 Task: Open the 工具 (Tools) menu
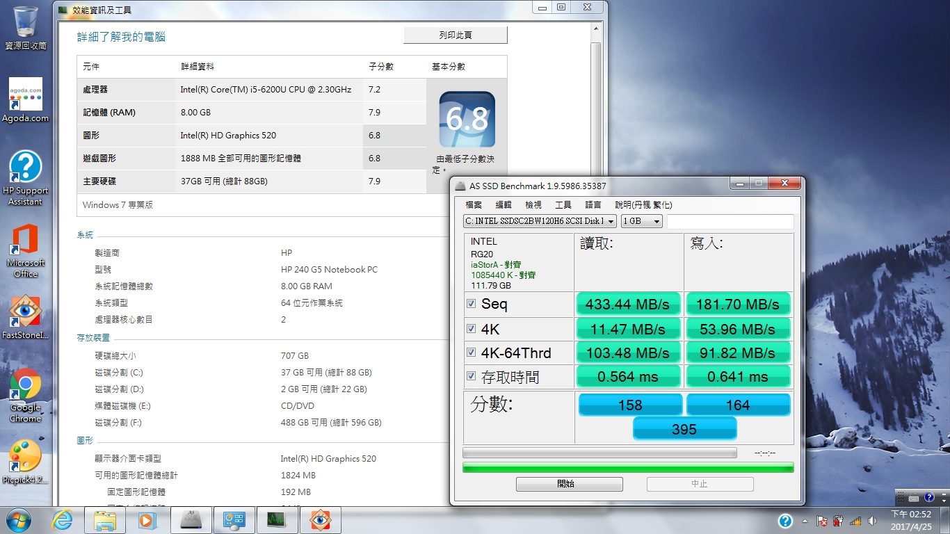pos(563,205)
